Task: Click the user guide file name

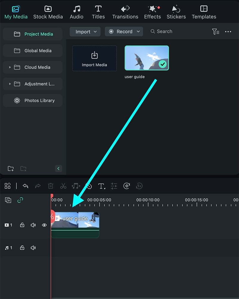Action: coord(135,77)
